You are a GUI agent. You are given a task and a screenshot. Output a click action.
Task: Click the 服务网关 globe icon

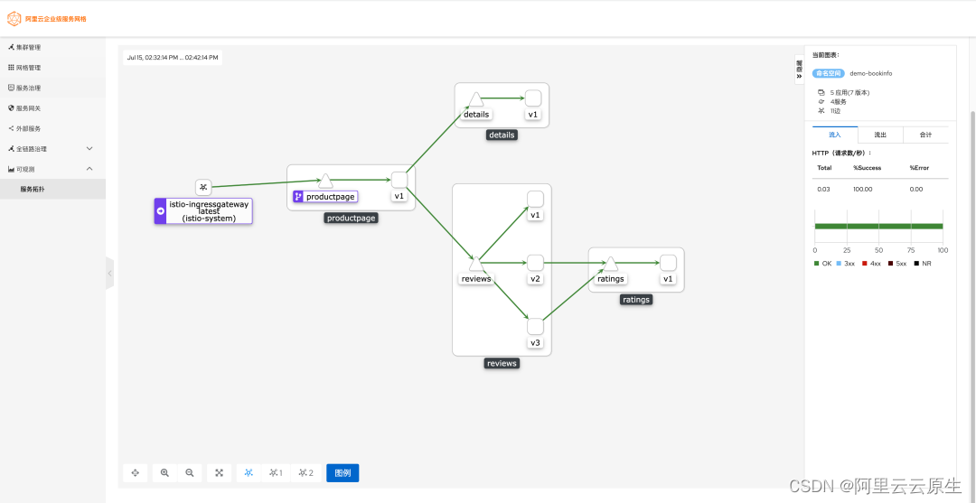[11, 108]
